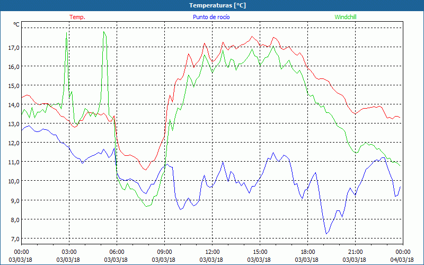Click the 10,0 y-axis value
This screenshot has height=265, width=424.
(14, 181)
